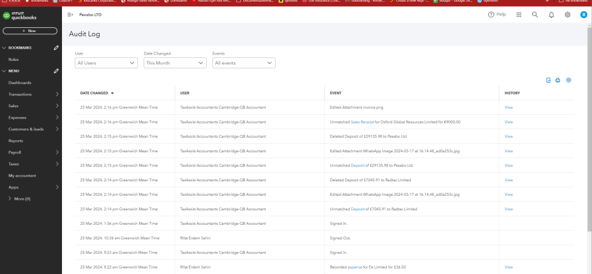Expand the Transactions submenu arrow
This screenshot has height=274, width=592.
coord(57,94)
